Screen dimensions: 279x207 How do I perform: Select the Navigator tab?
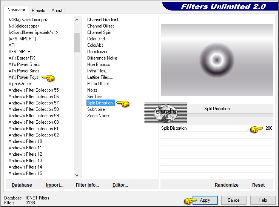click(16, 10)
